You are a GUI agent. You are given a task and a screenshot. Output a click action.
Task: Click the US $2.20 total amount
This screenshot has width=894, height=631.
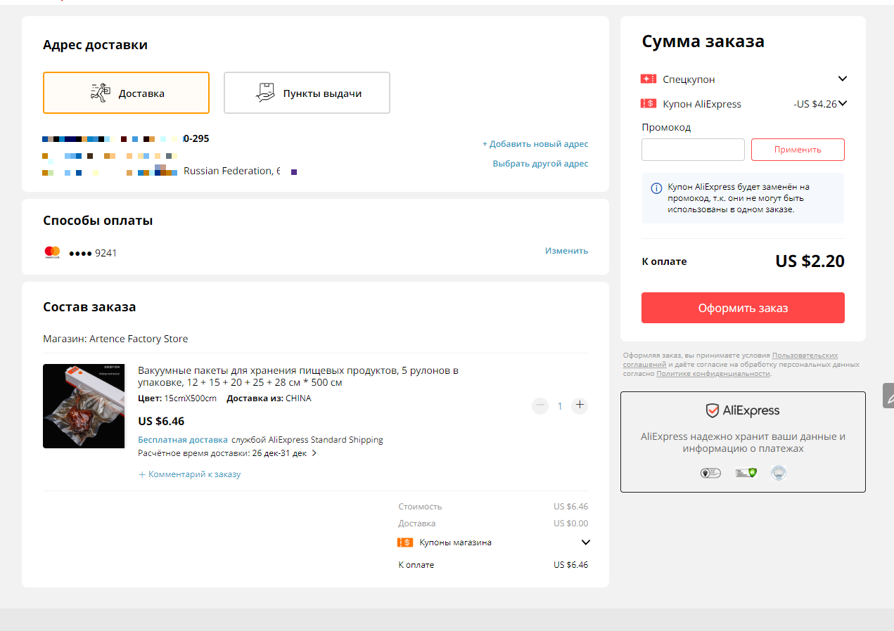pos(810,261)
